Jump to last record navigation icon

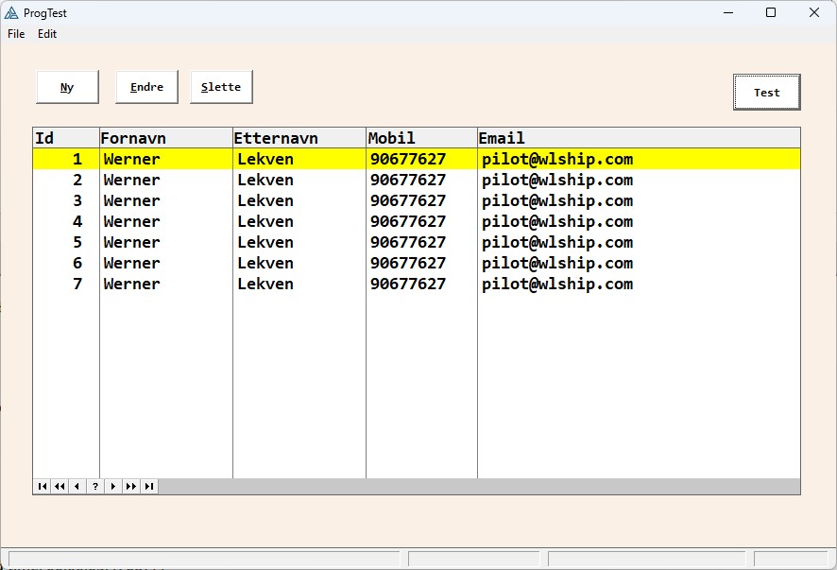tap(148, 487)
